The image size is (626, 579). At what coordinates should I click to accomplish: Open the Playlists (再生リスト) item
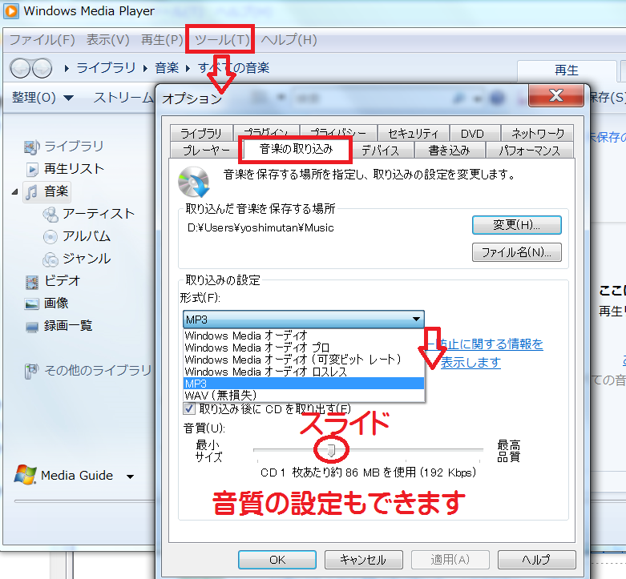[74, 169]
